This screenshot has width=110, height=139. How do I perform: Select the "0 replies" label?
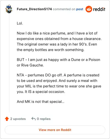[x=44, y=119]
